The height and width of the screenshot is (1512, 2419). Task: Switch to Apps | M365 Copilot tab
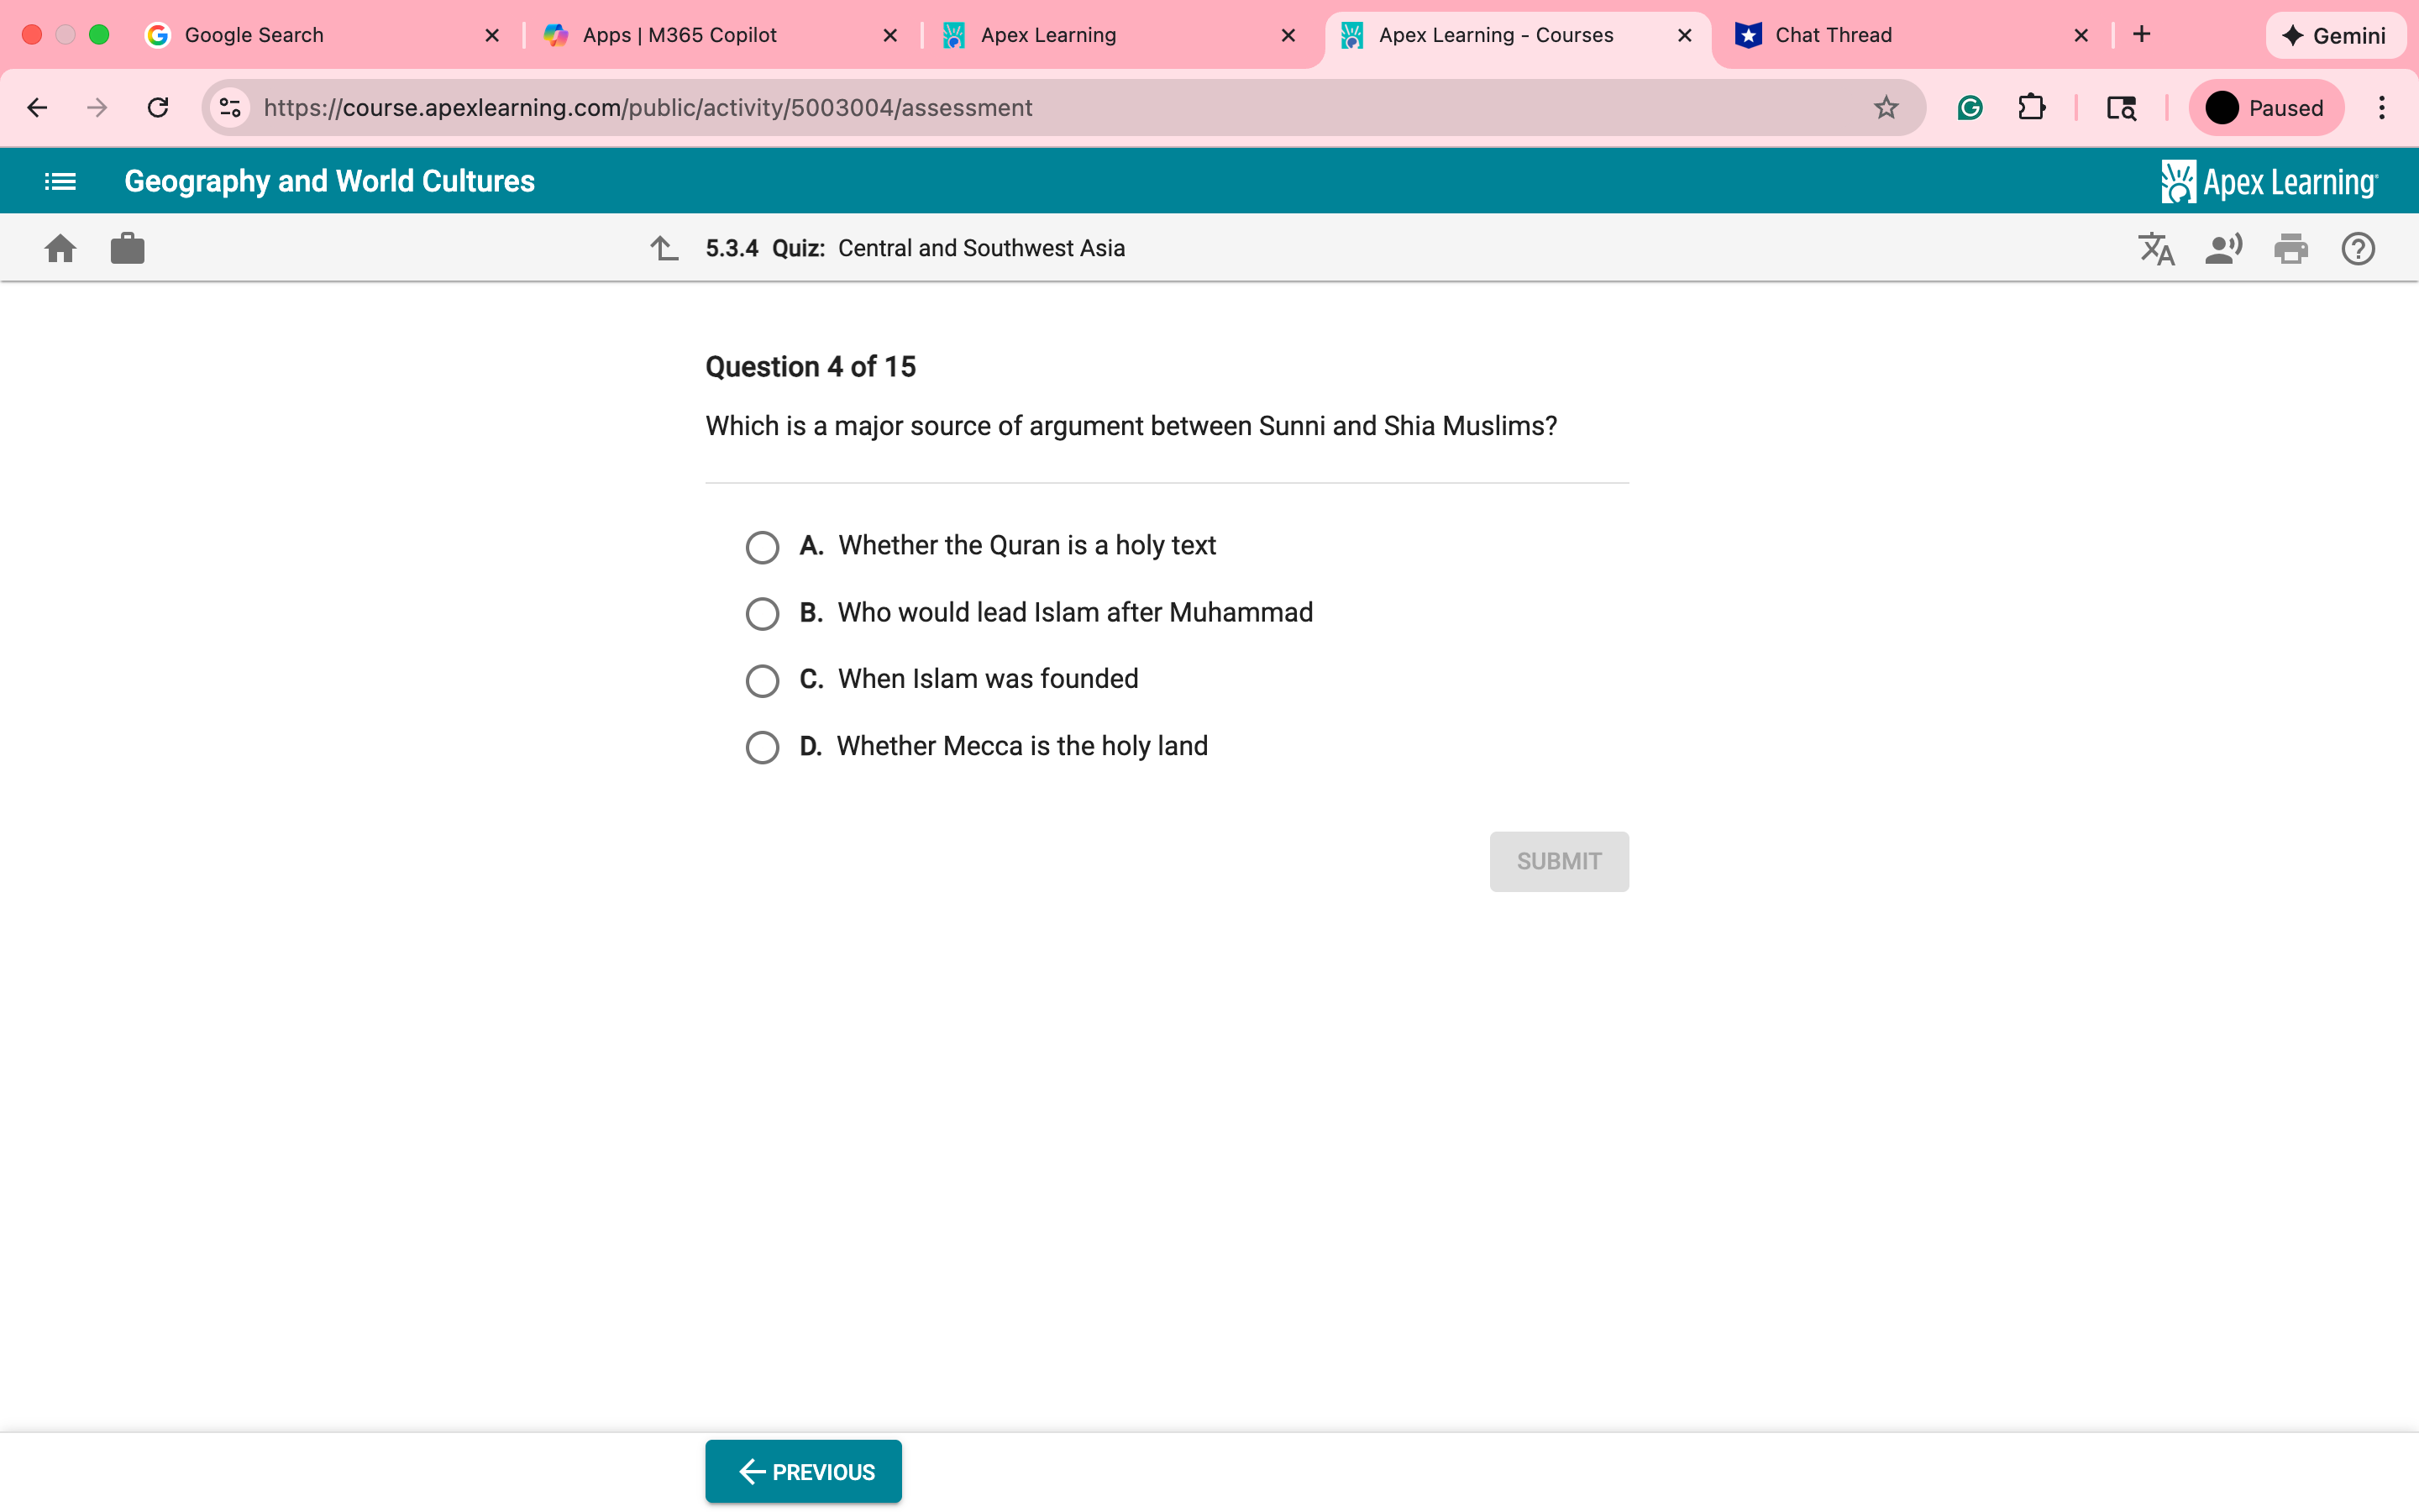(680, 35)
